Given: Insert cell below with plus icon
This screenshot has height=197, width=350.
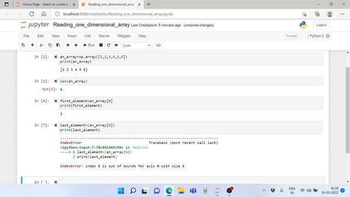Looking at the screenshot, I should pyautogui.click(x=32, y=45).
